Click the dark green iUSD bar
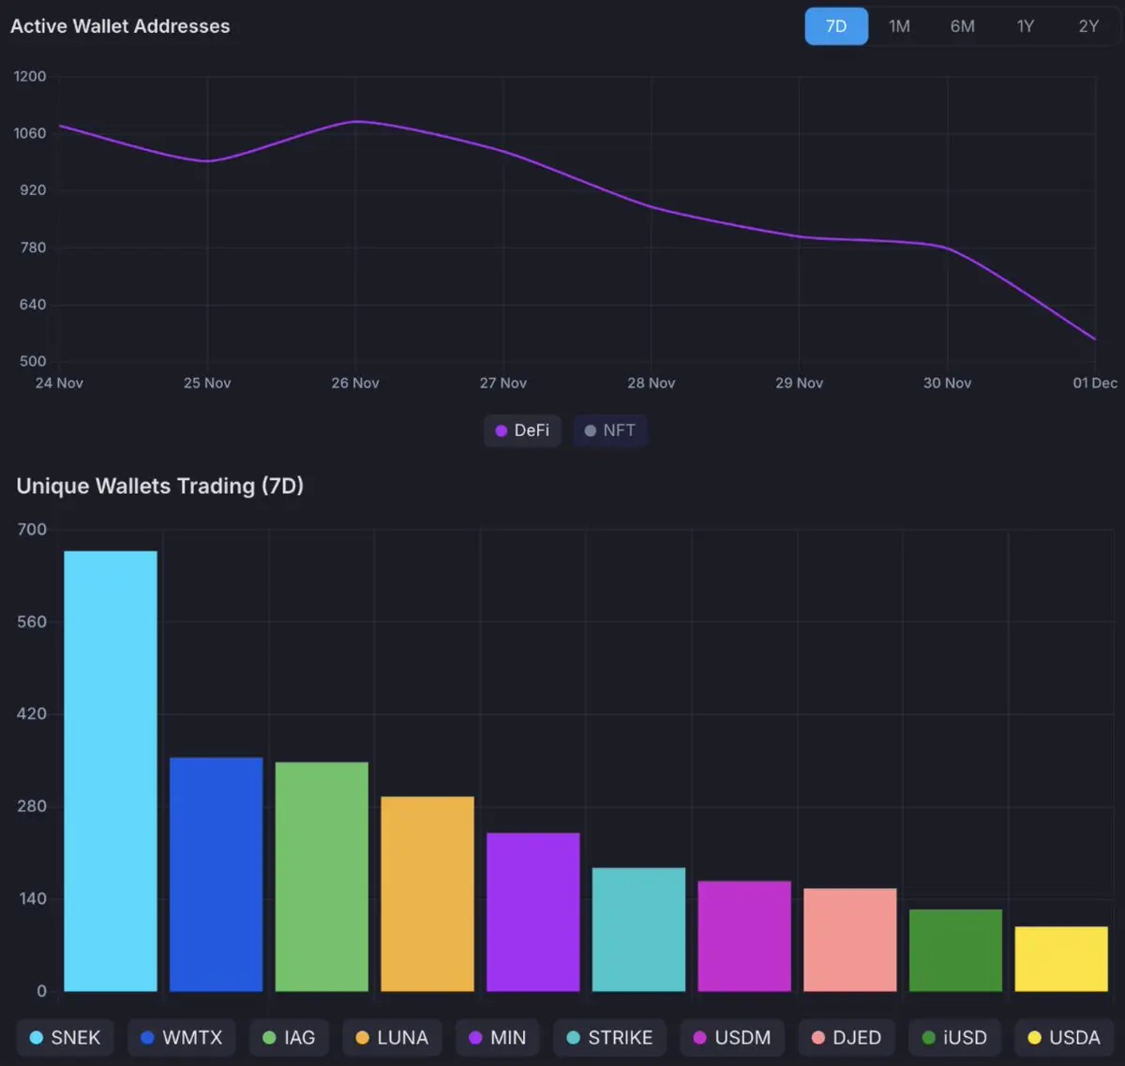 (x=955, y=950)
